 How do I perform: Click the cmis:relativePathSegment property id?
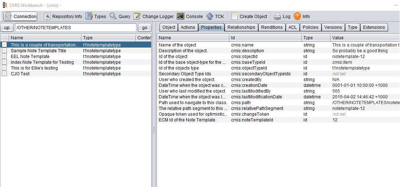point(257,108)
